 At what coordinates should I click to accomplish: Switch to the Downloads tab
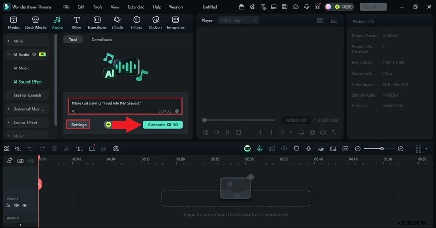pyautogui.click(x=101, y=40)
